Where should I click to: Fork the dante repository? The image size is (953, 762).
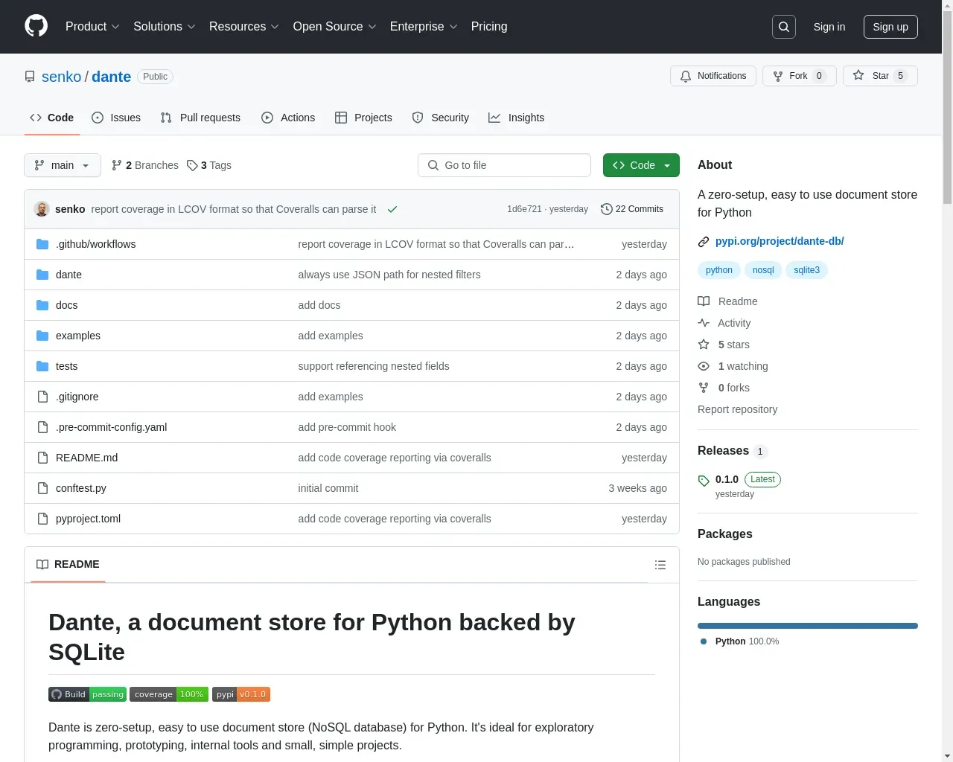[799, 76]
